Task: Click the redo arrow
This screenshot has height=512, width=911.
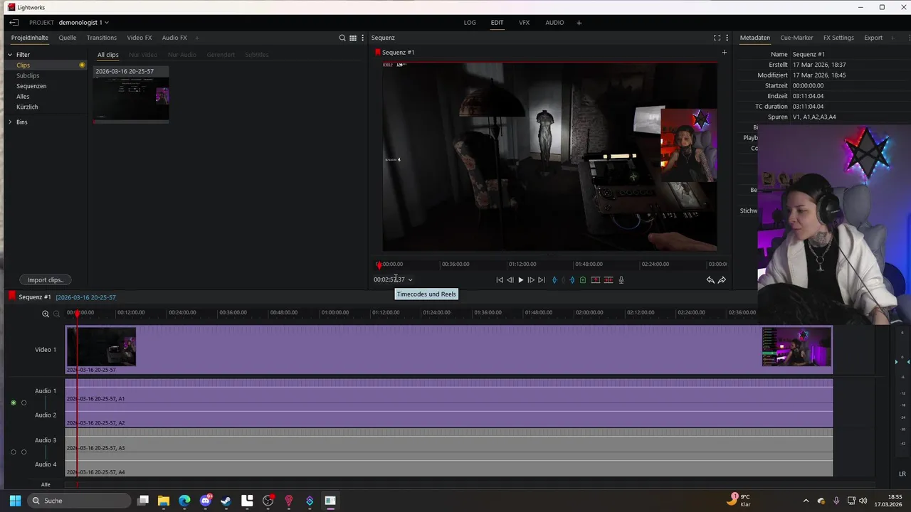Action: [x=722, y=280]
